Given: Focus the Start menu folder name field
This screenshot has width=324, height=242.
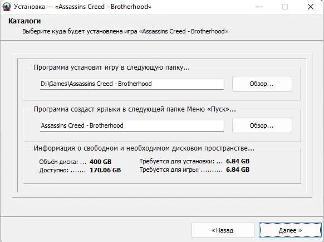Looking at the screenshot, I should 132,125.
